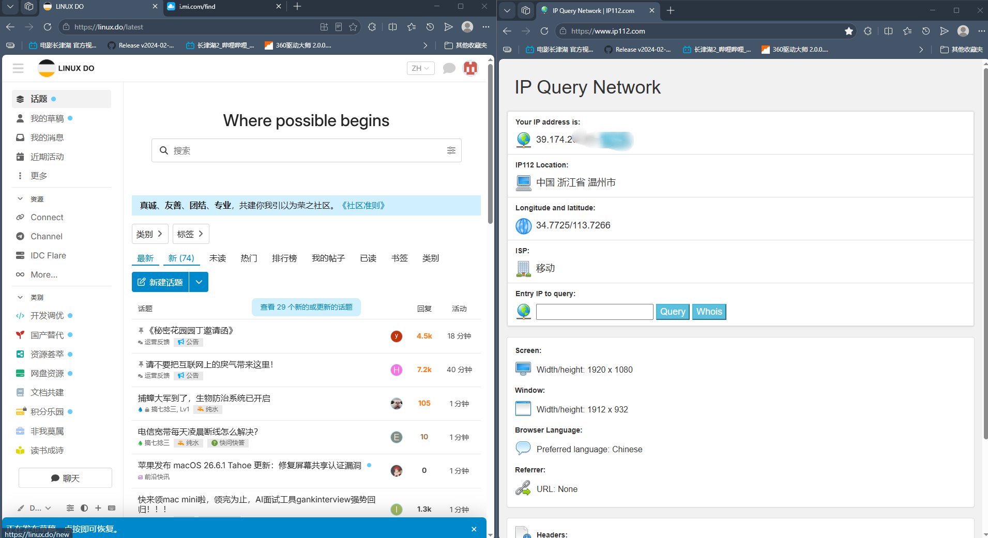The height and width of the screenshot is (538, 988).
Task: Switch to the 未读 tab
Action: click(x=218, y=258)
